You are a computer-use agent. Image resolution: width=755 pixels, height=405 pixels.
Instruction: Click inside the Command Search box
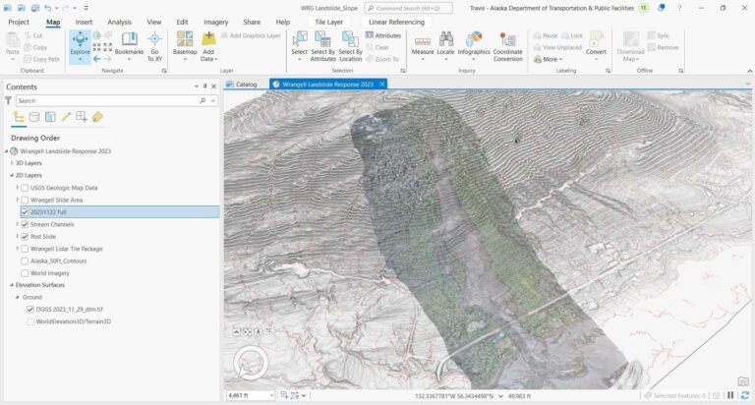408,8
